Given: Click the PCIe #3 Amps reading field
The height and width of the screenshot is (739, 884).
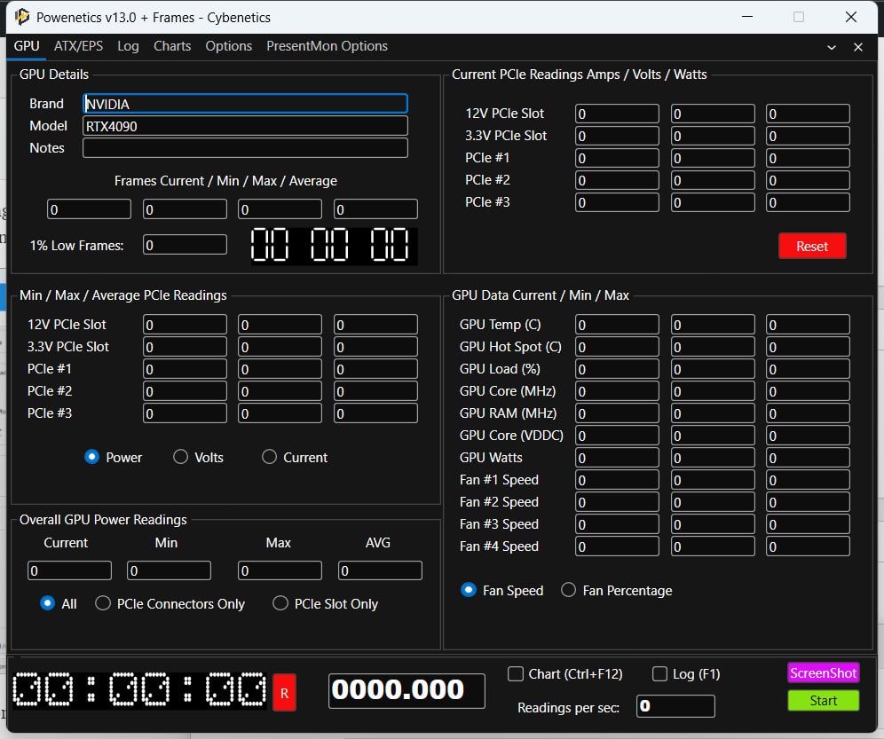Looking at the screenshot, I should [x=618, y=202].
